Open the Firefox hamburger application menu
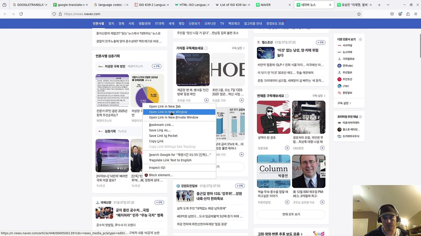 416,14
